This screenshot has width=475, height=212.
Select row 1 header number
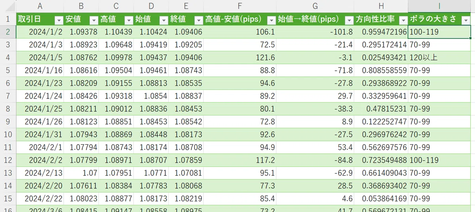[x=8, y=19]
